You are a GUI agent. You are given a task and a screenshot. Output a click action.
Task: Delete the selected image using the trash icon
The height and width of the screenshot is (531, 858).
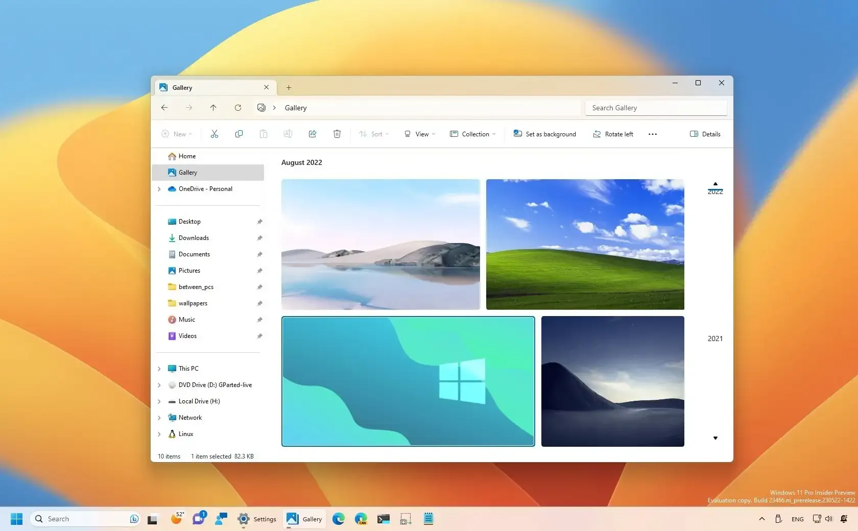337,134
